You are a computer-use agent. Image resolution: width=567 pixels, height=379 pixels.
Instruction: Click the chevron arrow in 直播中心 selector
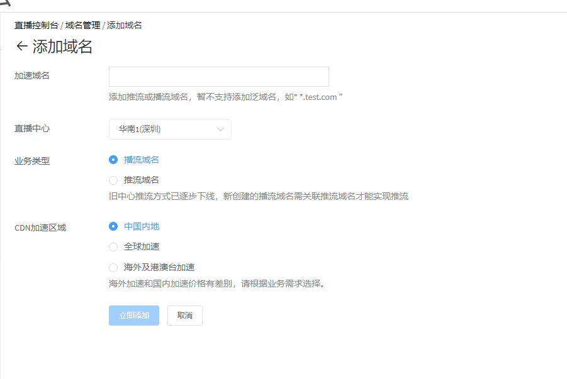220,129
